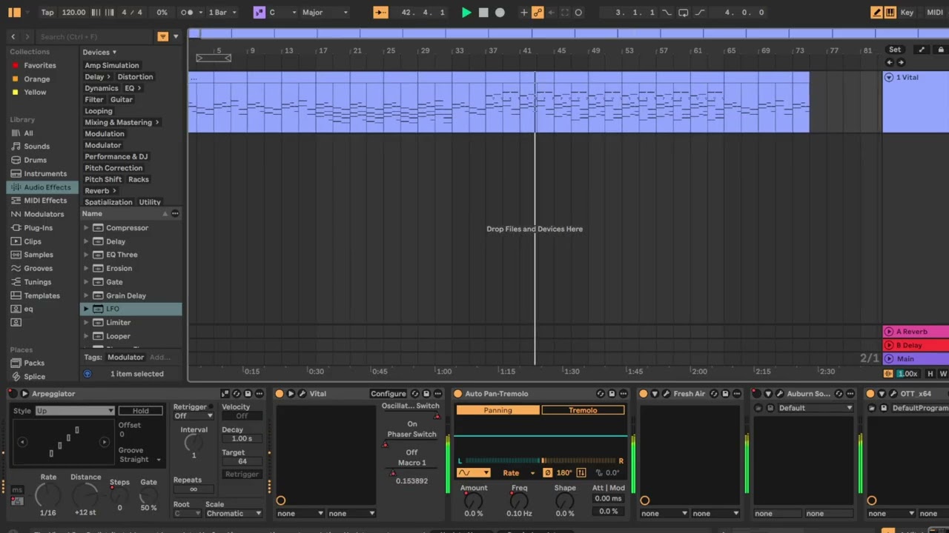Toggle the Arrangement Loop switch
The height and width of the screenshot is (533, 949).
click(683, 13)
